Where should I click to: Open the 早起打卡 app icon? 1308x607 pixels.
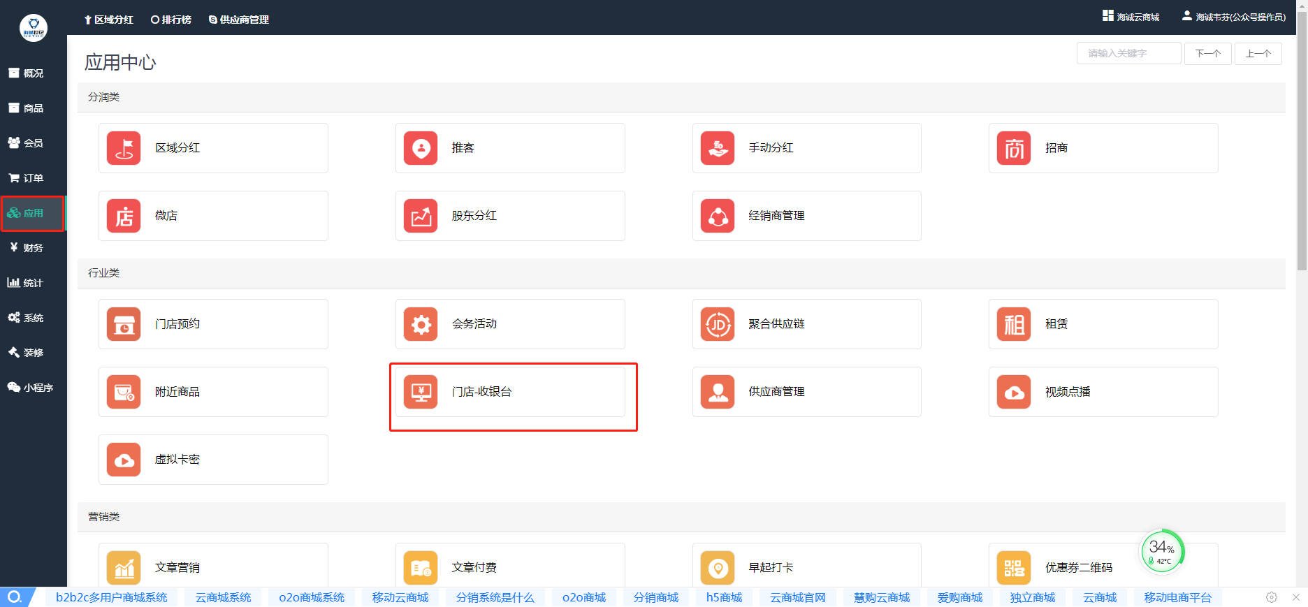click(718, 568)
